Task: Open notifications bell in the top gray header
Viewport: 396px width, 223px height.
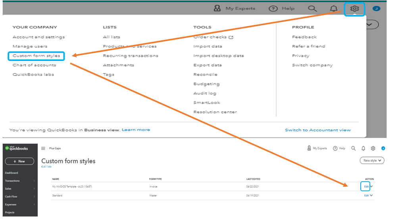Action: pos(334,9)
